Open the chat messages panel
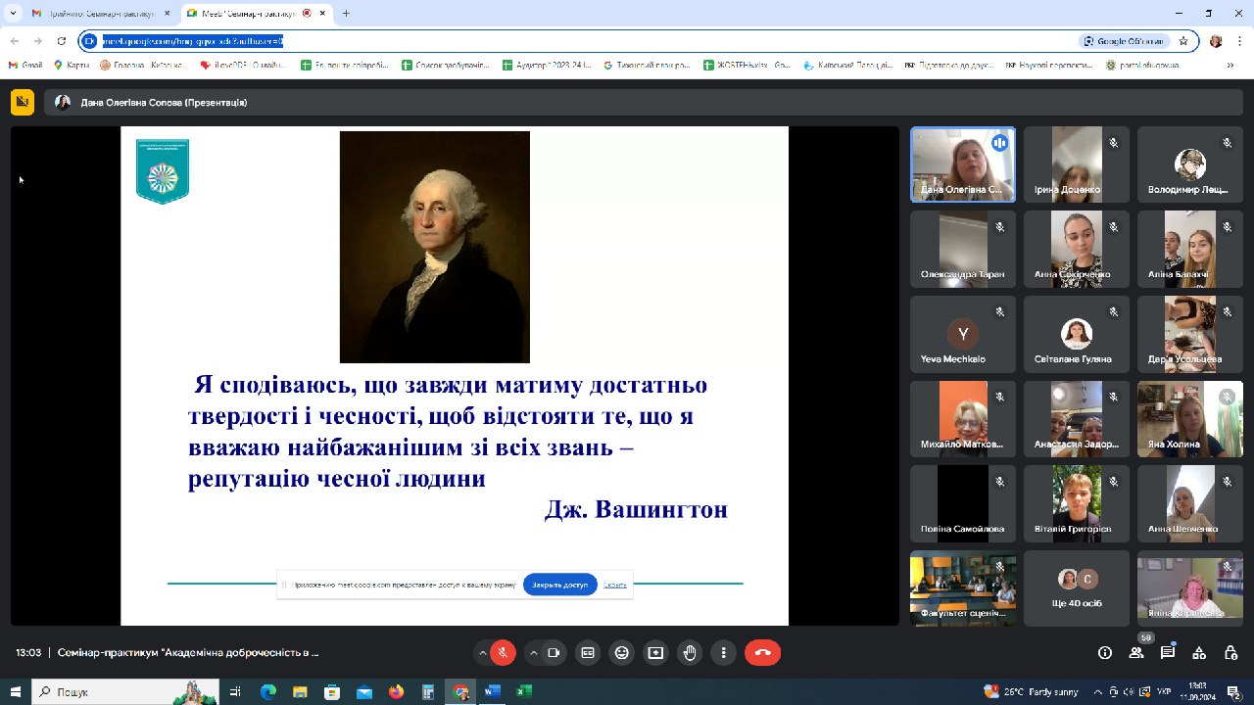Screen dimensions: 1254x705 click(1168, 653)
